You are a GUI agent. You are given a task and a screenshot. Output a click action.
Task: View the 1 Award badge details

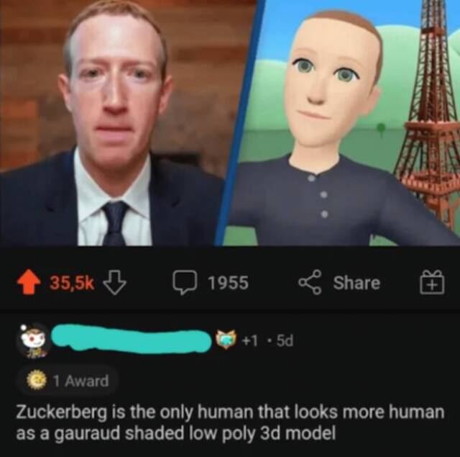68,381
